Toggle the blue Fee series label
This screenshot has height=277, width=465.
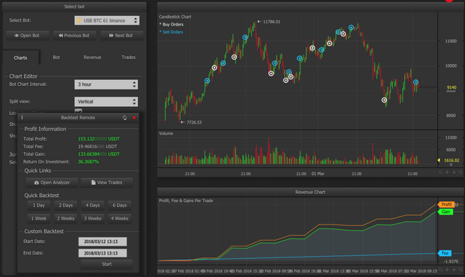445,253
